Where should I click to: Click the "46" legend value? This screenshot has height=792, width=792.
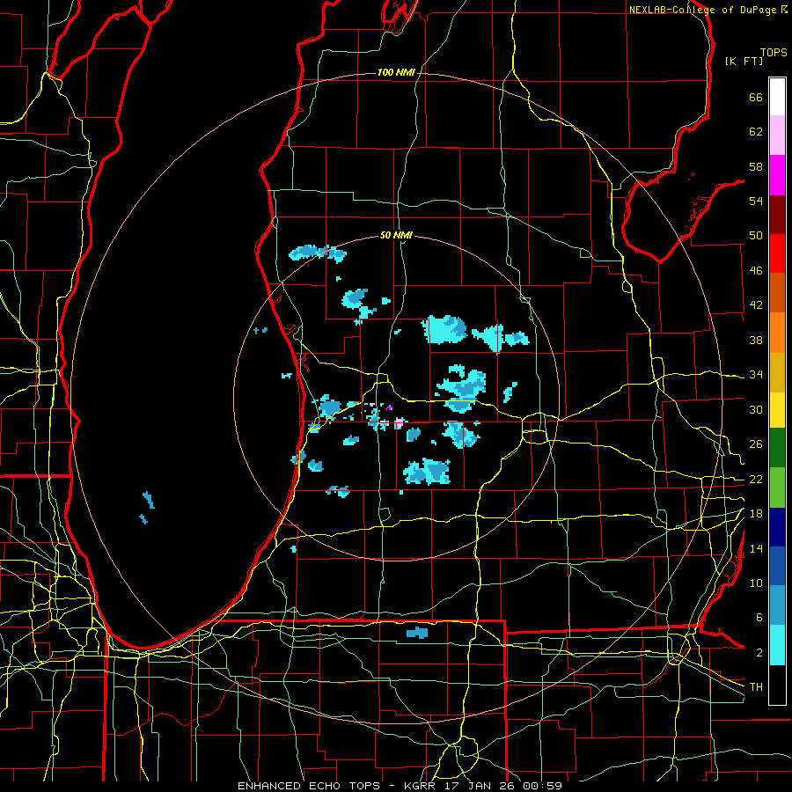(756, 271)
